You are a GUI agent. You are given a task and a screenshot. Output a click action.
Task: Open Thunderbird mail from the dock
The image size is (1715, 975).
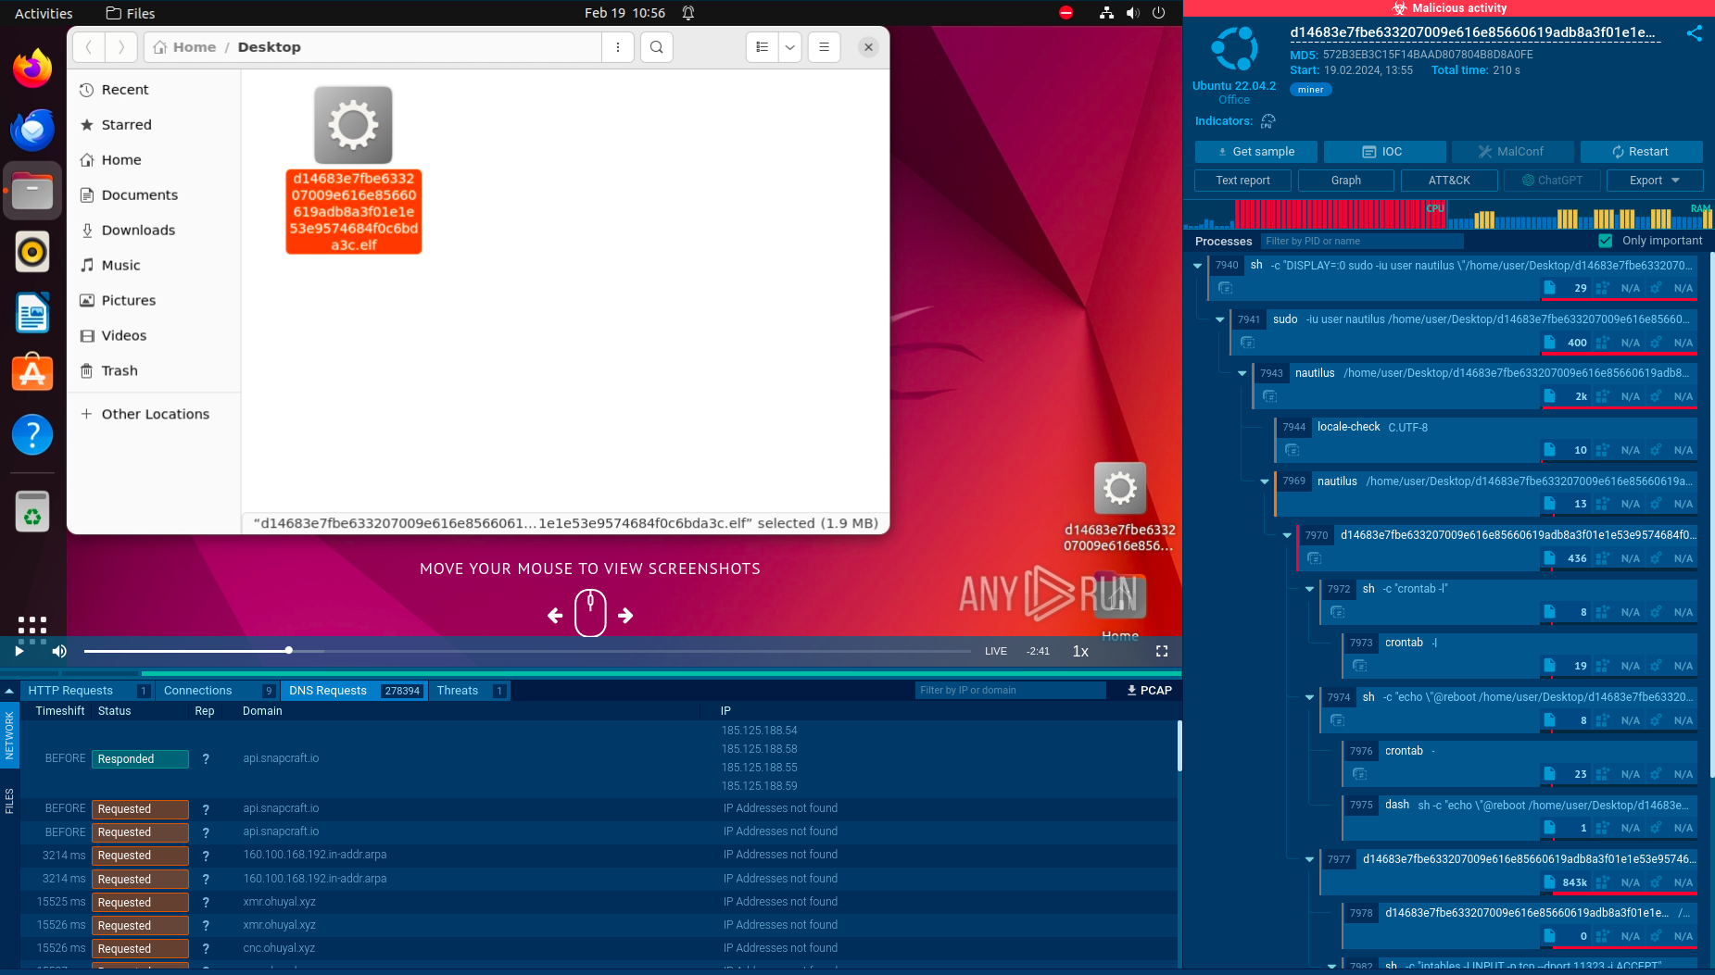[32, 131]
